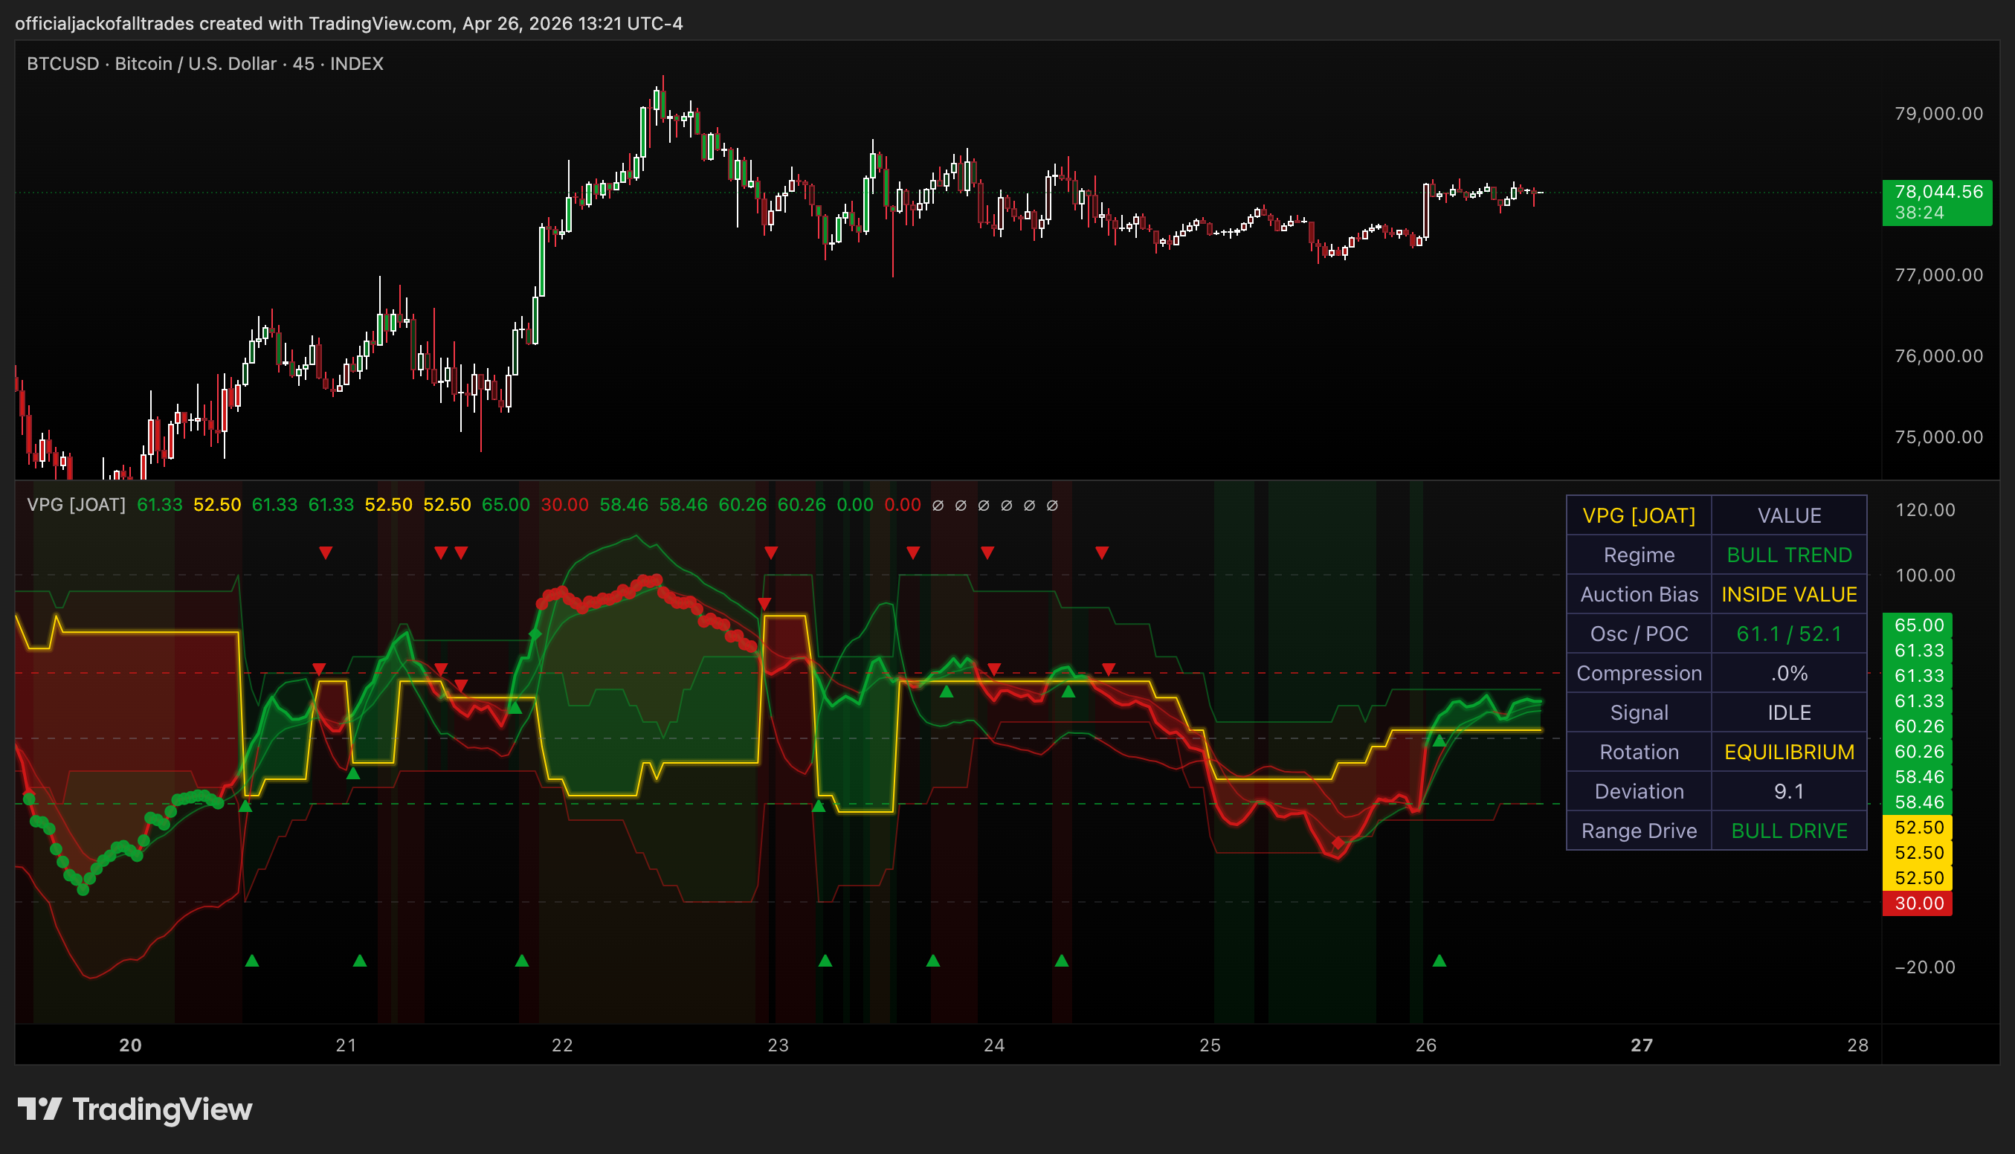2015x1154 pixels.
Task: Click the −20.00 indicator axis label
Action: tap(1925, 967)
